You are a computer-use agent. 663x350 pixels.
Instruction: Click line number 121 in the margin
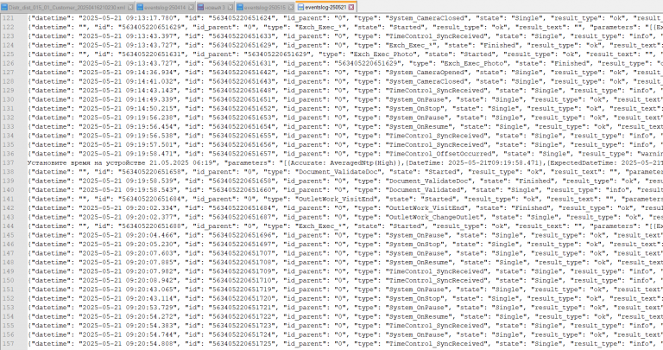[x=8, y=18]
